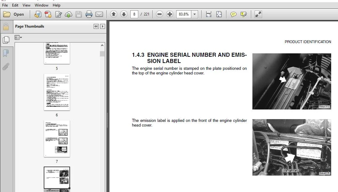This screenshot has height=192, width=338.
Task: Open the zoom level dropdown arrow
Action: [x=195, y=14]
